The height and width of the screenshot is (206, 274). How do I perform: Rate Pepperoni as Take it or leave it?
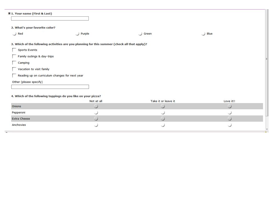(163, 112)
